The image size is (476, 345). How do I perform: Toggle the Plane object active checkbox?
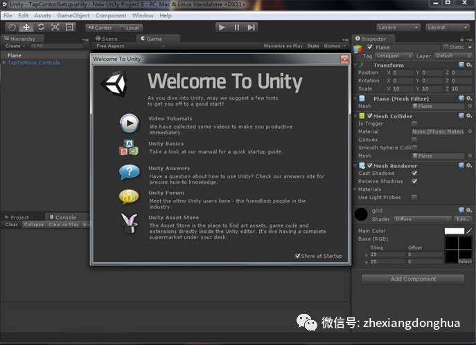pyautogui.click(x=369, y=47)
